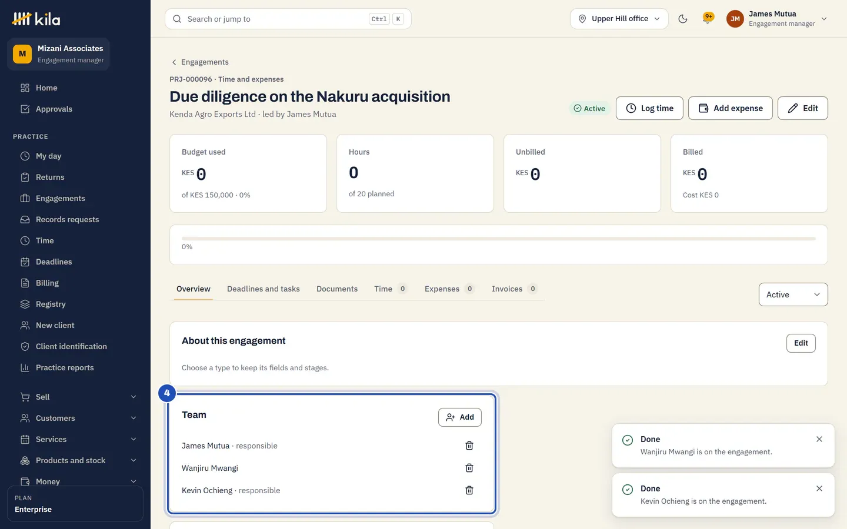Open the Upper Hill office selector
The image size is (847, 529).
[x=619, y=19]
